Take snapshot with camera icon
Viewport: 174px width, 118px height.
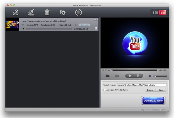pos(117,76)
